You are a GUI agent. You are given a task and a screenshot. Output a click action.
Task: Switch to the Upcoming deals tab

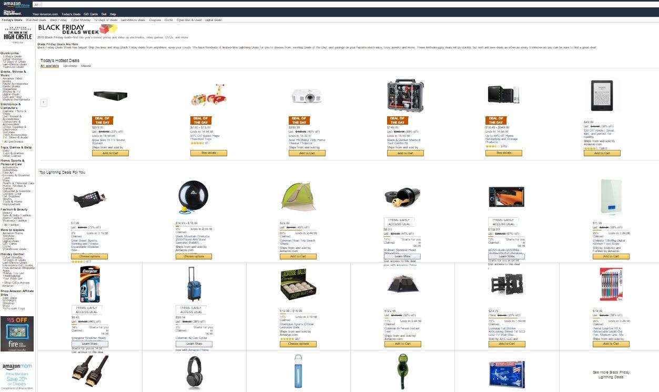click(x=70, y=66)
